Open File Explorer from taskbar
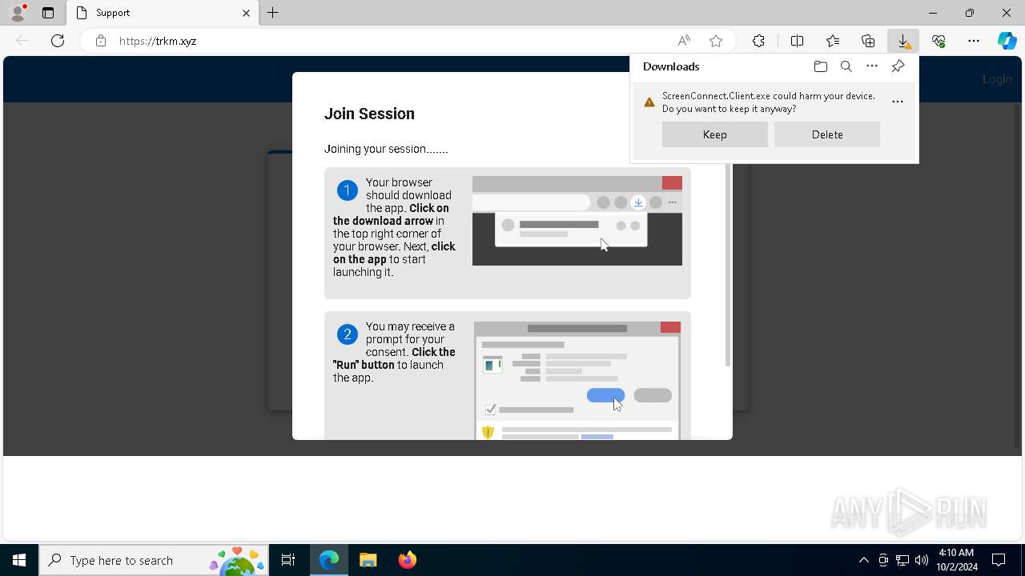This screenshot has height=576, width=1025. [x=368, y=560]
